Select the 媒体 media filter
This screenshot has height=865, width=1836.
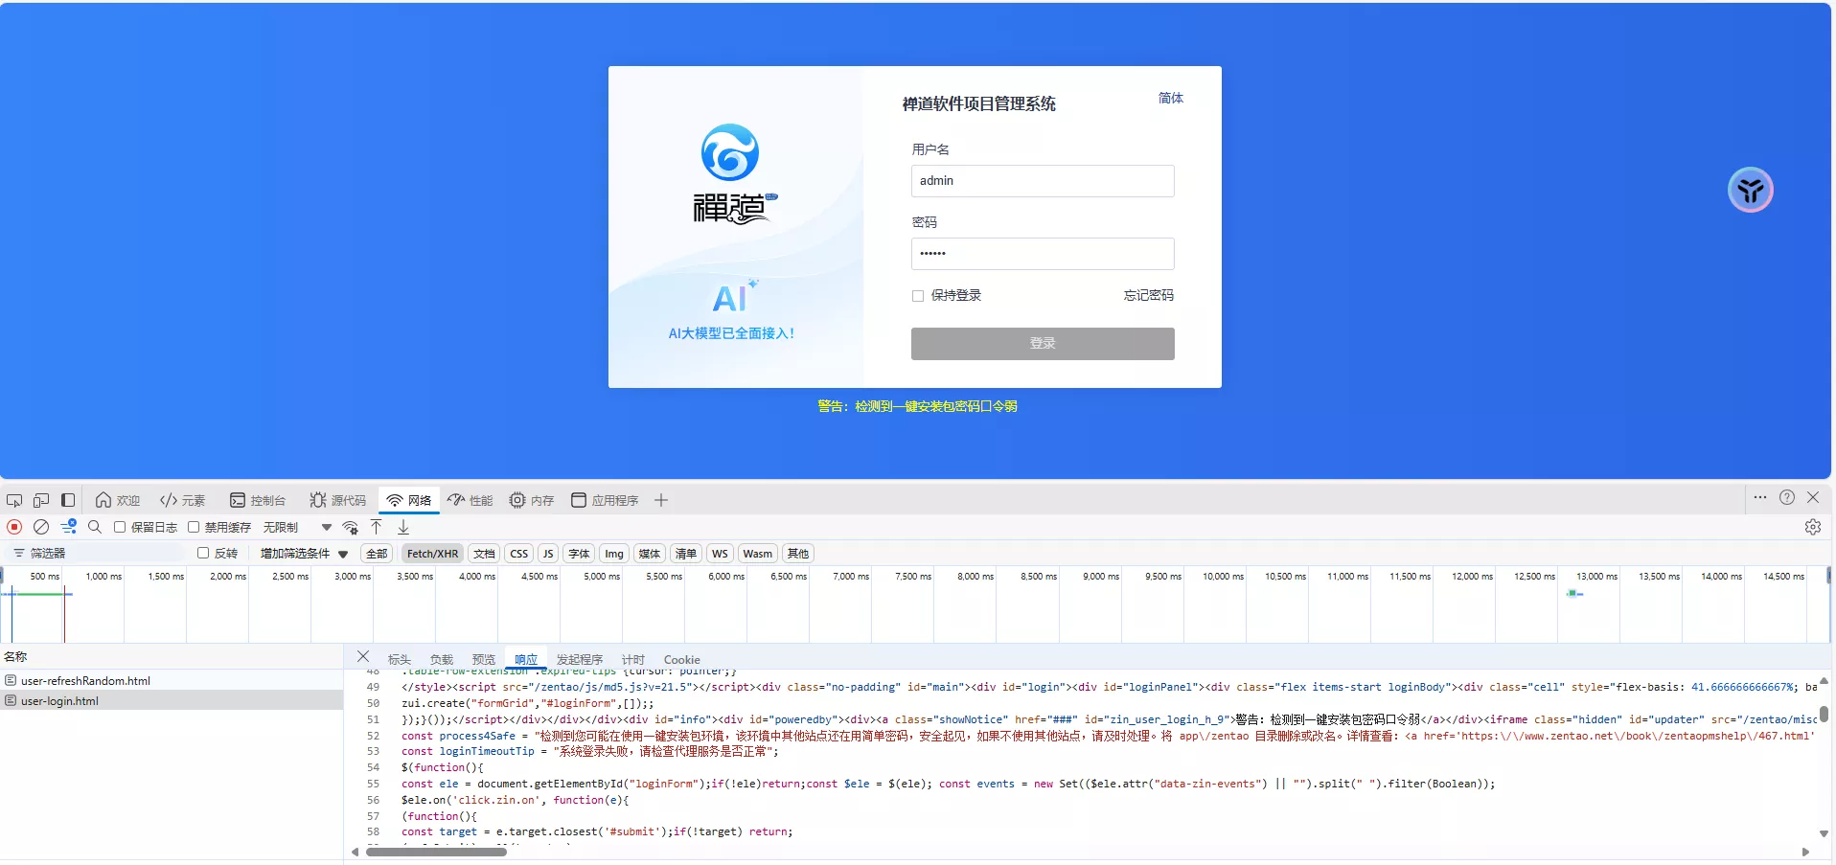[x=650, y=553]
